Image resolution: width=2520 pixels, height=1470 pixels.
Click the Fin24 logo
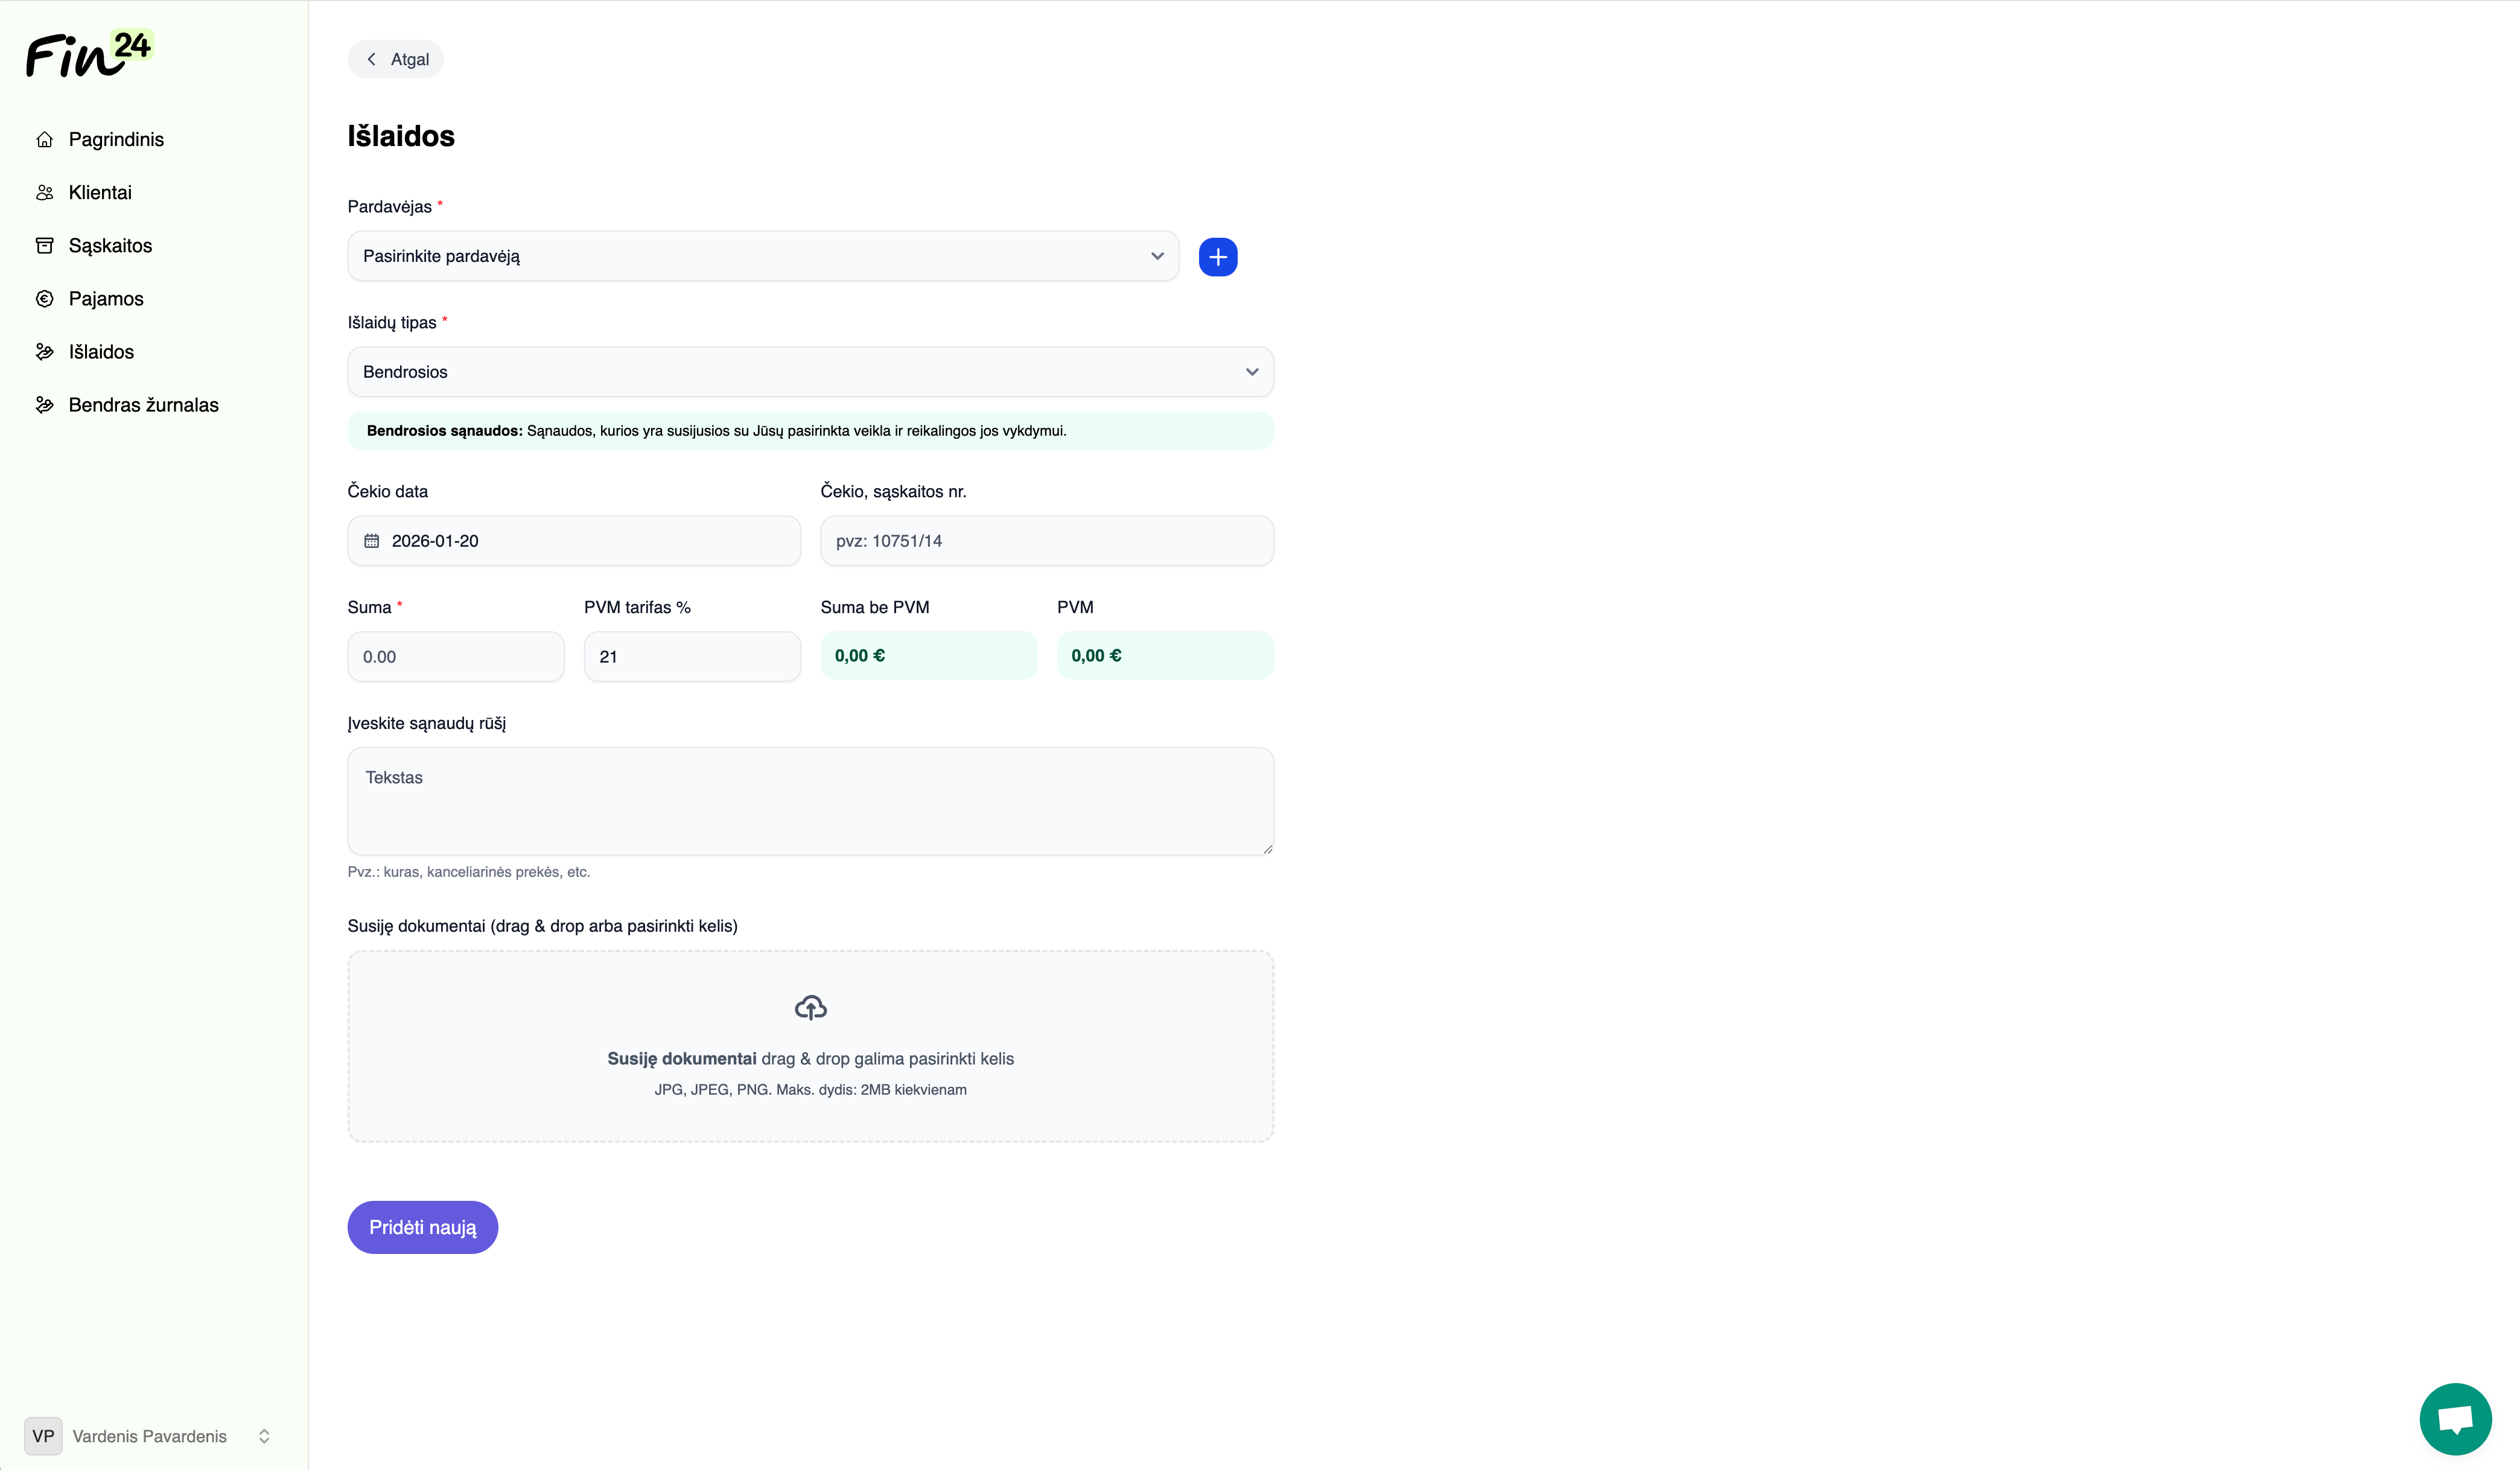click(88, 54)
